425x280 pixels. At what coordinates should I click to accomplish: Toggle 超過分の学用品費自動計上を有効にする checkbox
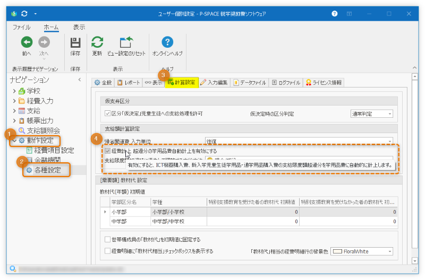pyautogui.click(x=108, y=151)
